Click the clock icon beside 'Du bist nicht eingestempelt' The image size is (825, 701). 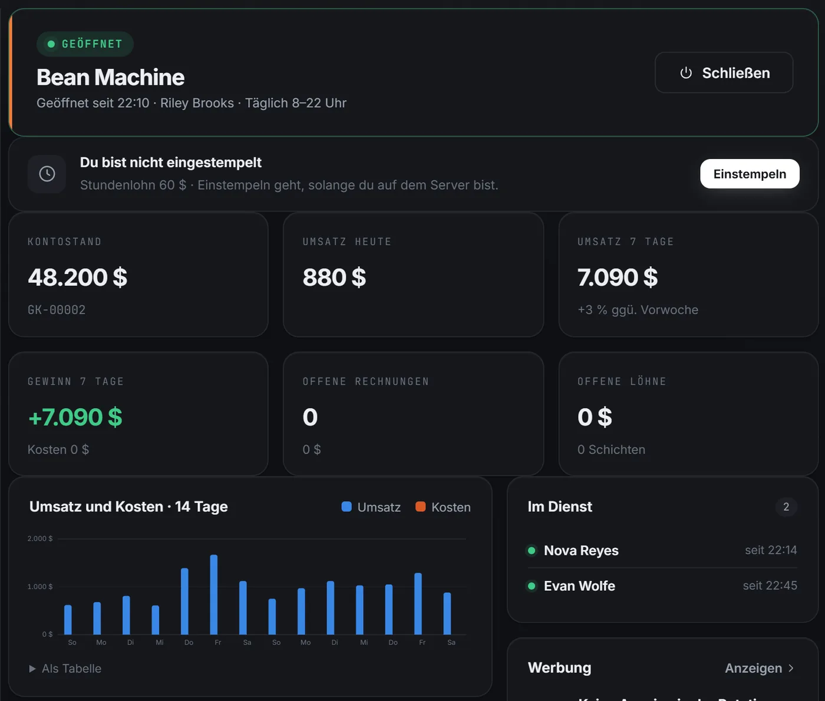pos(47,174)
